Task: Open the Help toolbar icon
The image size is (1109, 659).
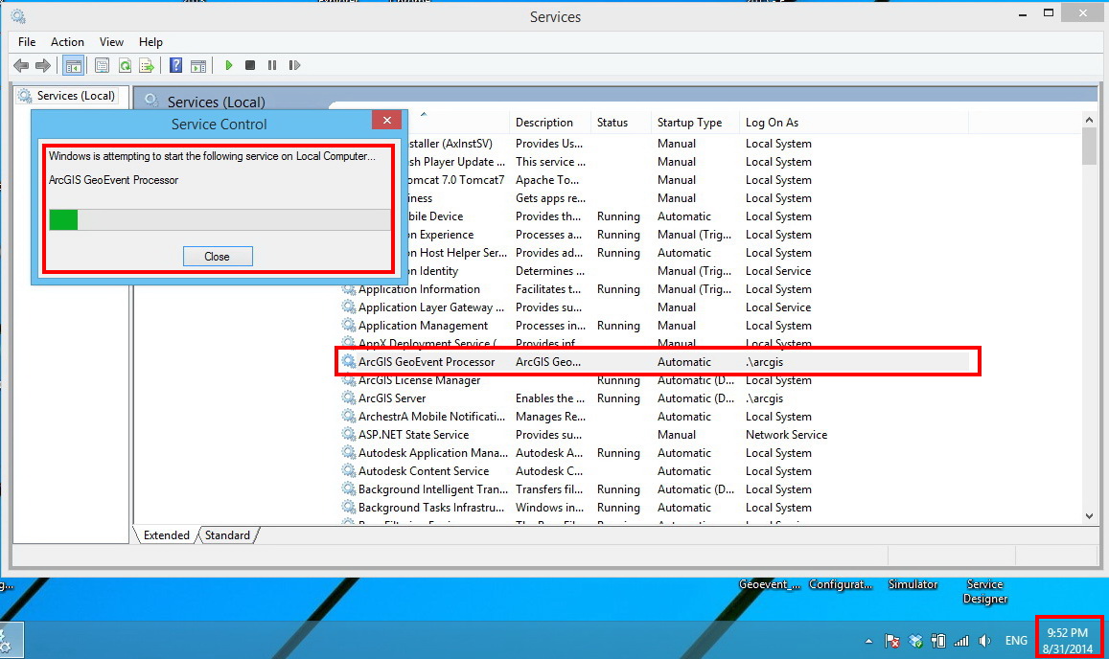Action: 176,66
